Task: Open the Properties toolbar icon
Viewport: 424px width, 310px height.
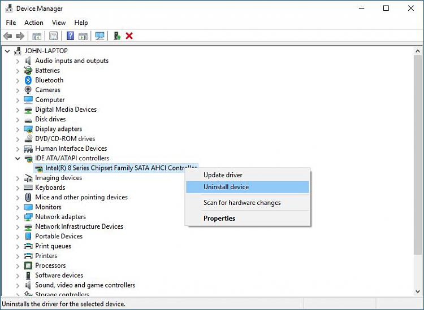Action: pos(53,36)
